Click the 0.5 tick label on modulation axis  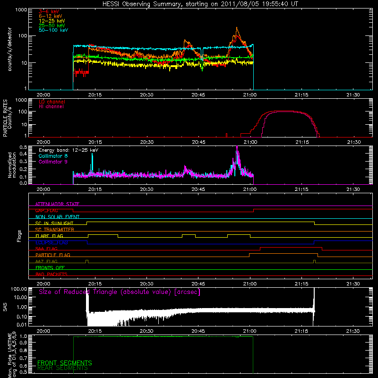coord(23,147)
